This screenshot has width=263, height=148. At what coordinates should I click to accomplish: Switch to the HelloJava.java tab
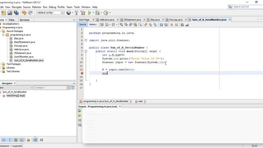click(x=107, y=20)
